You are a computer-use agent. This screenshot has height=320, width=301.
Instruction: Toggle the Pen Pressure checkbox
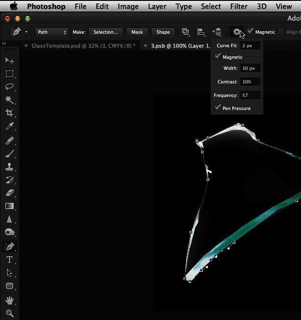217,108
